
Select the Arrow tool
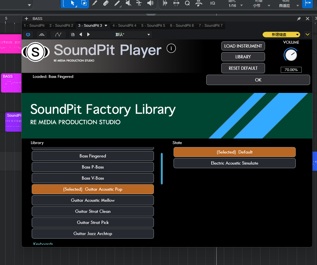tap(73, 3)
